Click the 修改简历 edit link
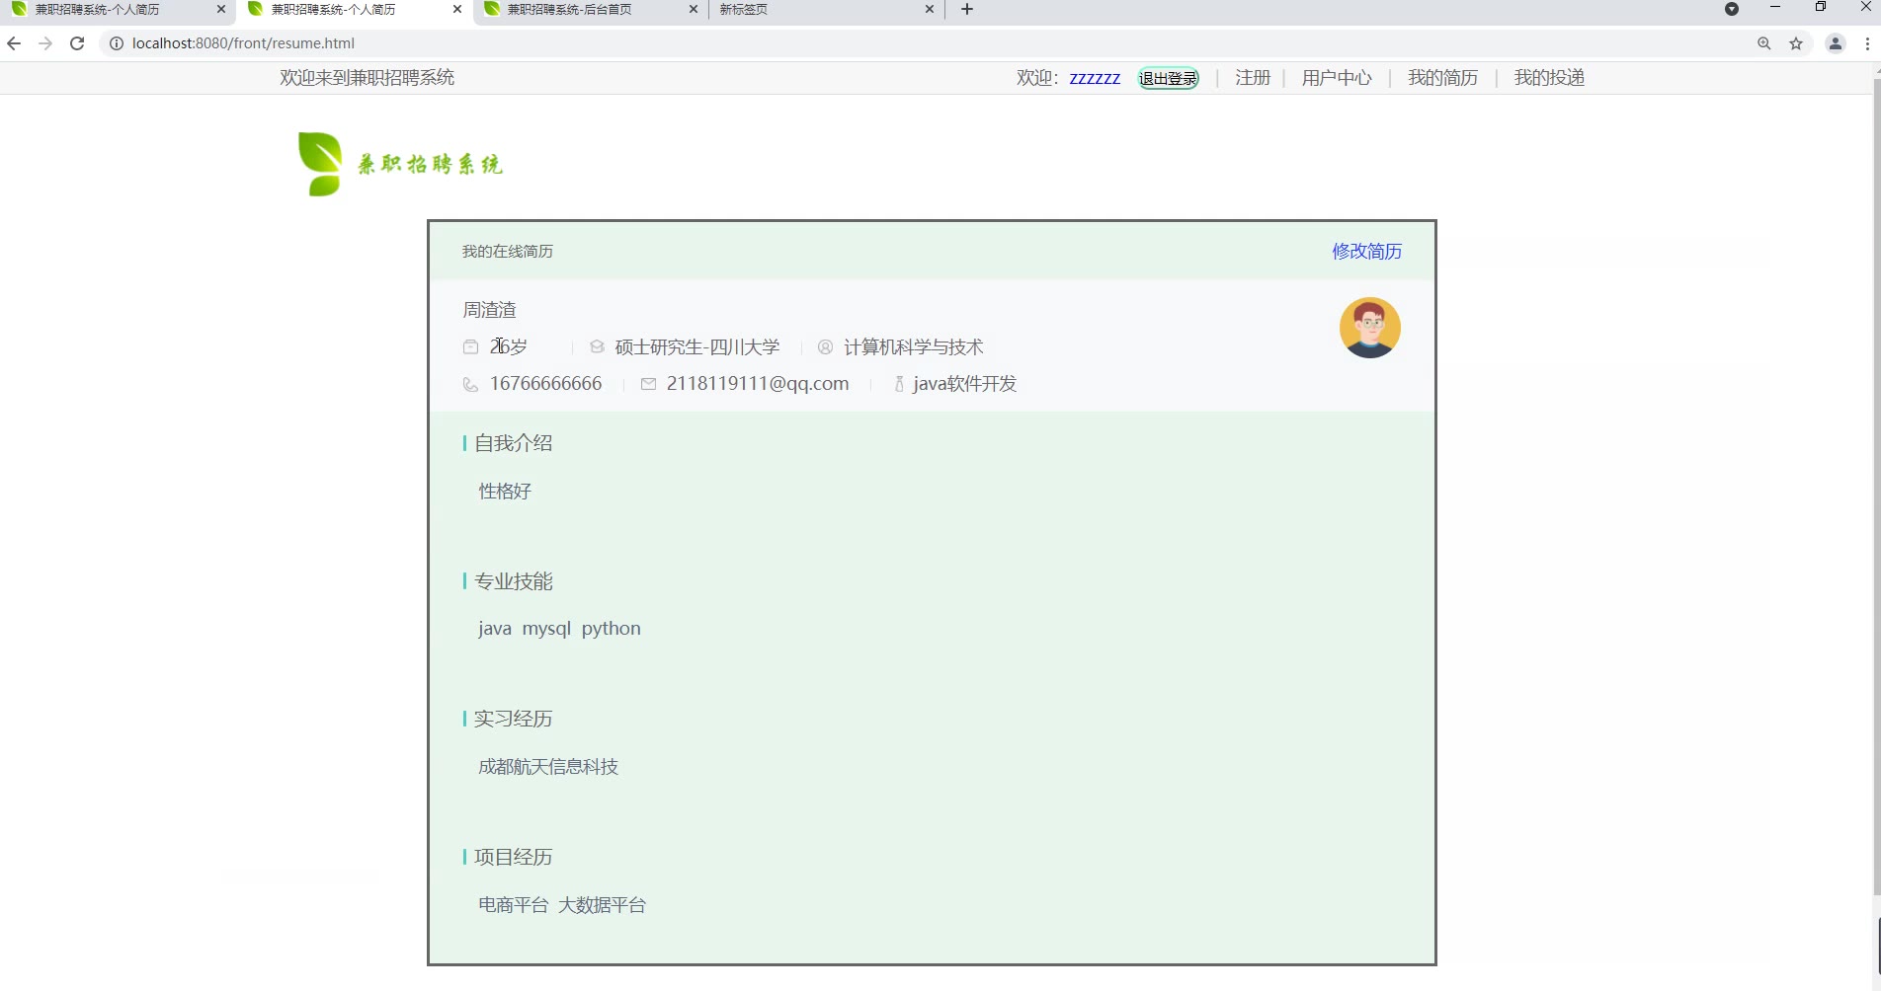The width and height of the screenshot is (1881, 991). [1367, 252]
